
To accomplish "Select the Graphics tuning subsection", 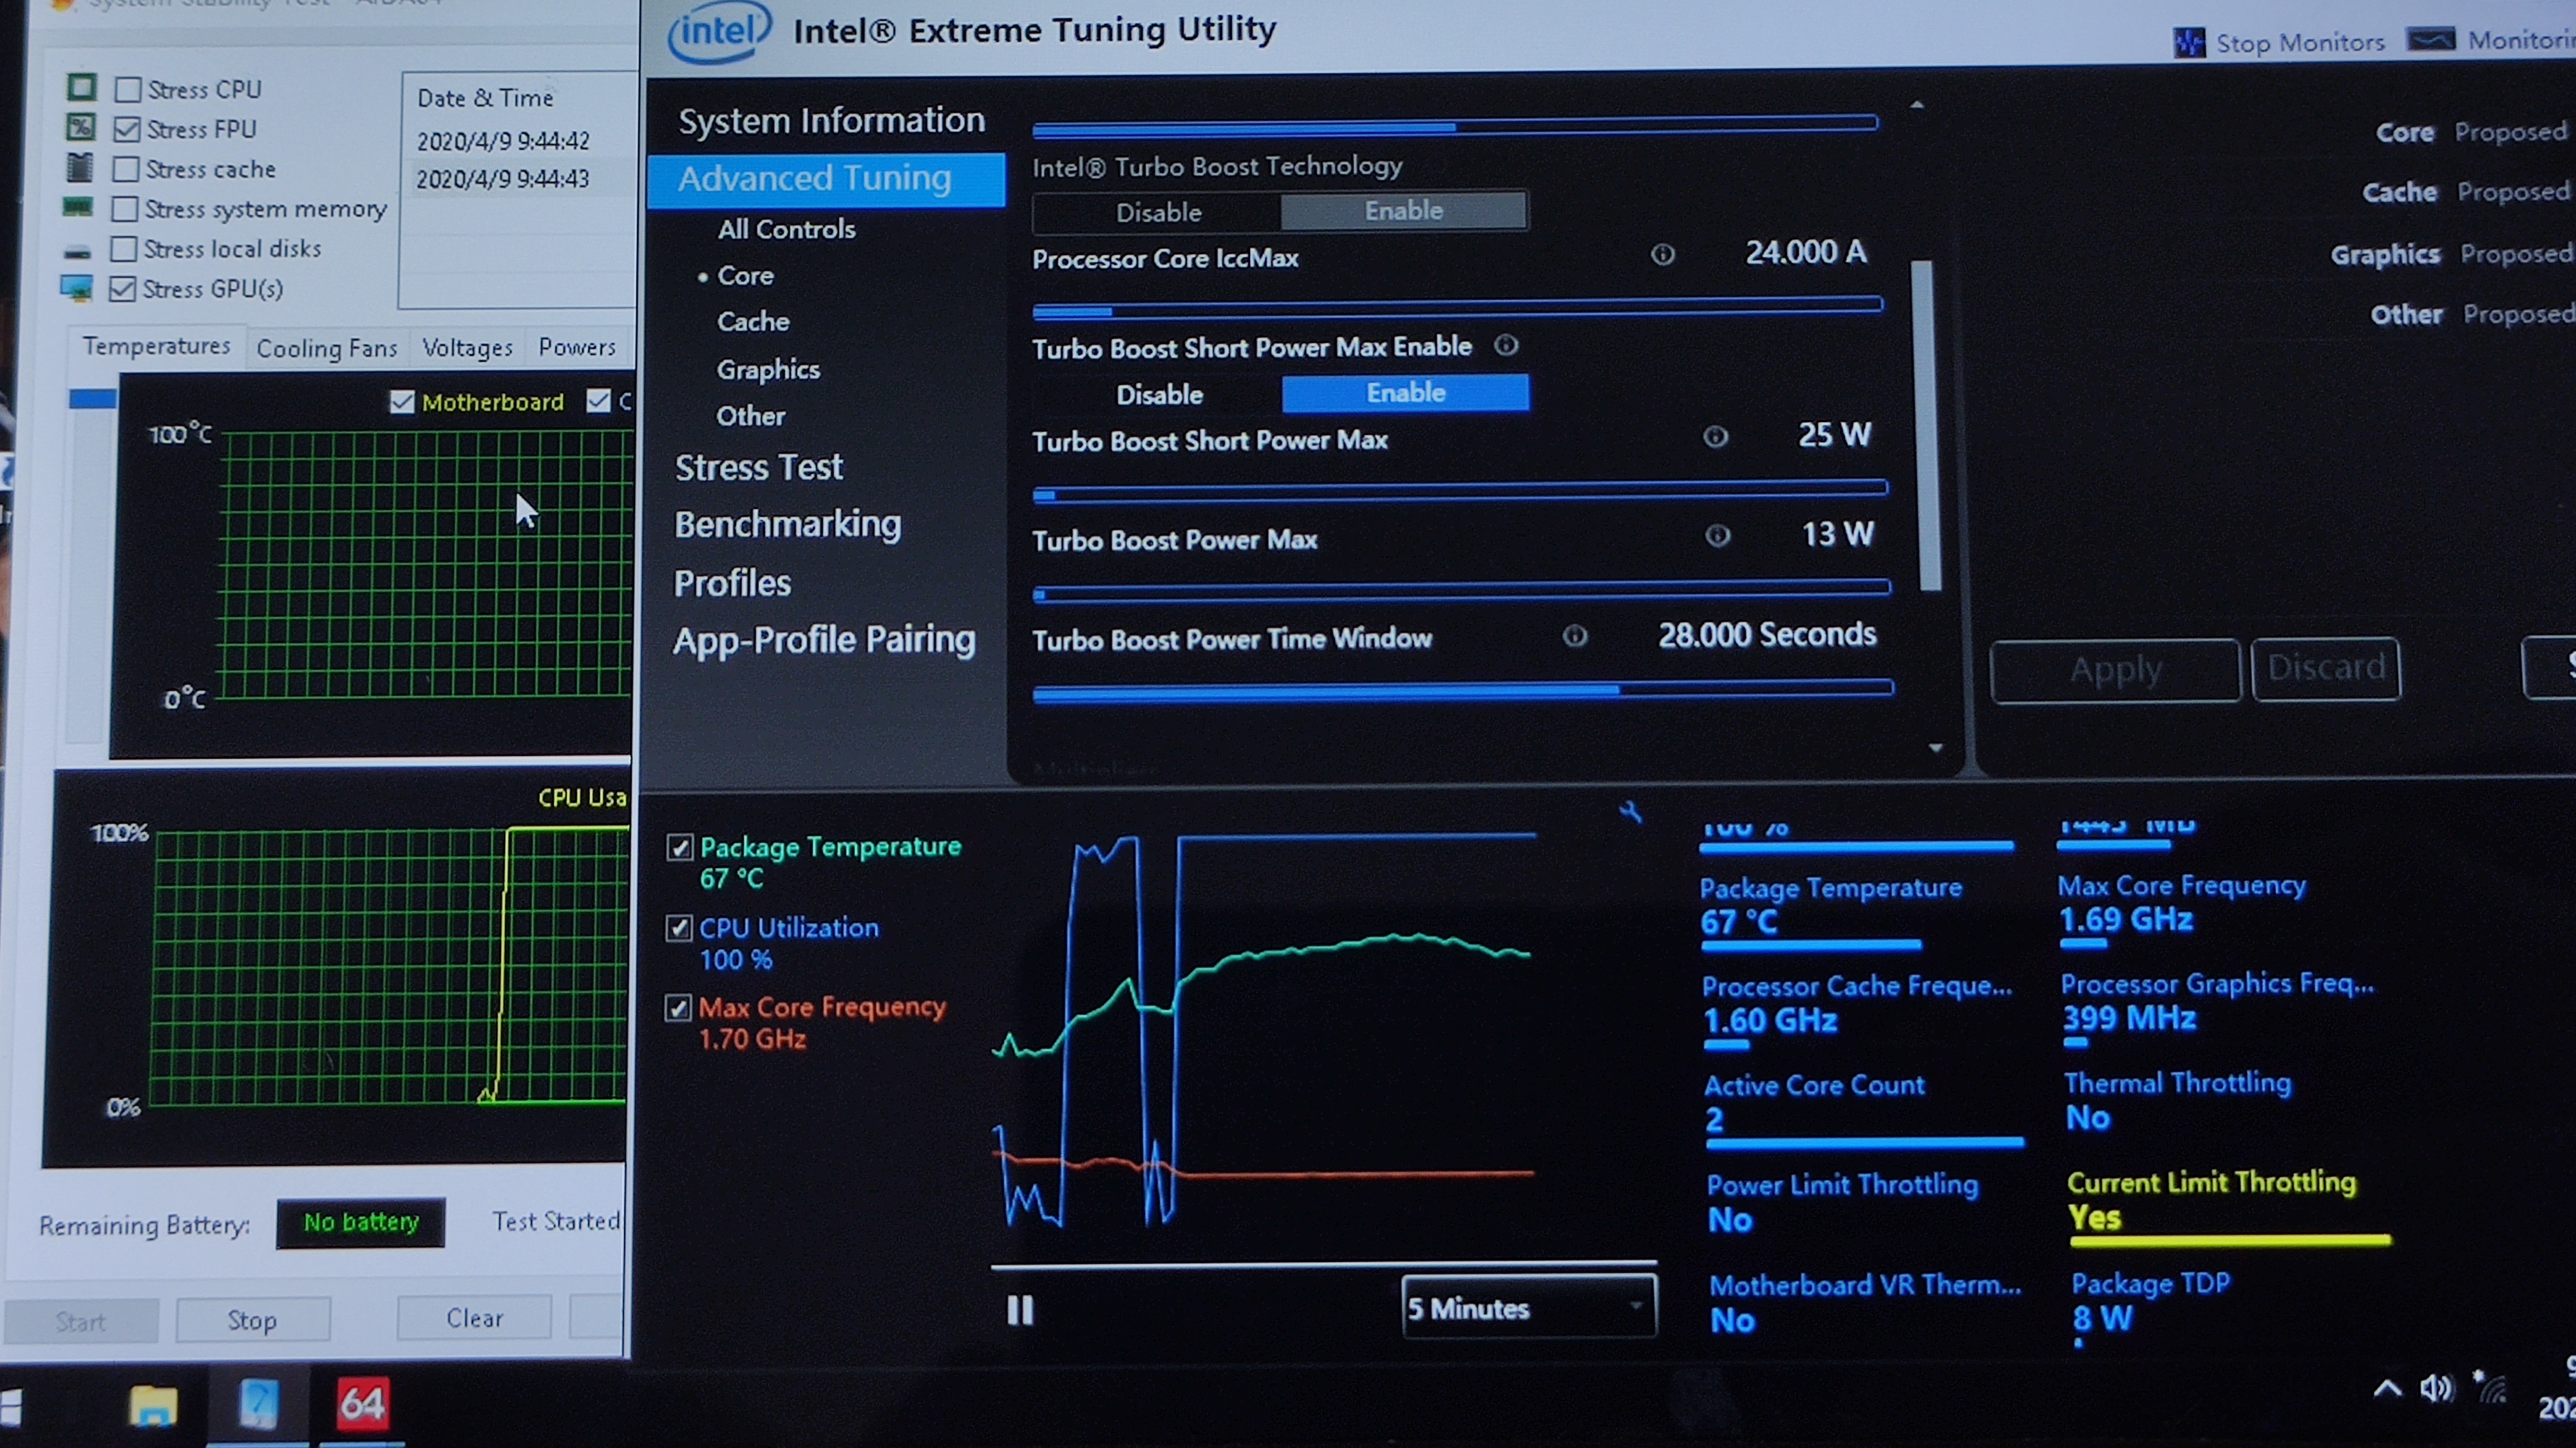I will (x=768, y=370).
